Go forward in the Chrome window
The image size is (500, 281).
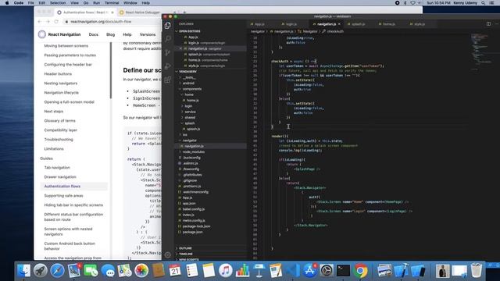(x=48, y=22)
